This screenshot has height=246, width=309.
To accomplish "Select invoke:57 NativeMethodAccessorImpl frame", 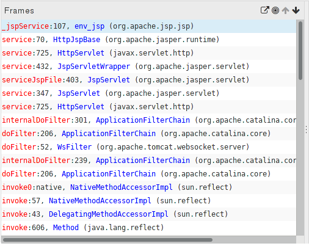I will tap(148, 201).
